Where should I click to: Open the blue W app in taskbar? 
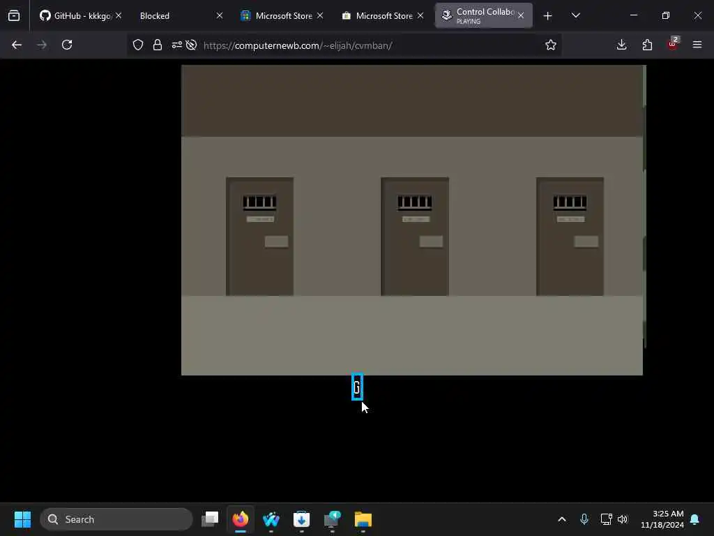[x=271, y=519]
